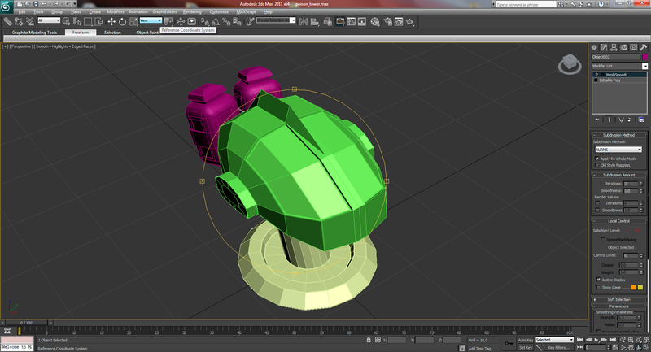Toggle the Percent Snap button

pyautogui.click(x=226, y=22)
